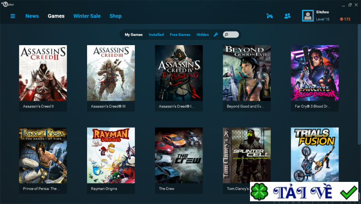
Task: Open Assassin's Creed IV Black Flag cover
Action: pyautogui.click(x=179, y=73)
